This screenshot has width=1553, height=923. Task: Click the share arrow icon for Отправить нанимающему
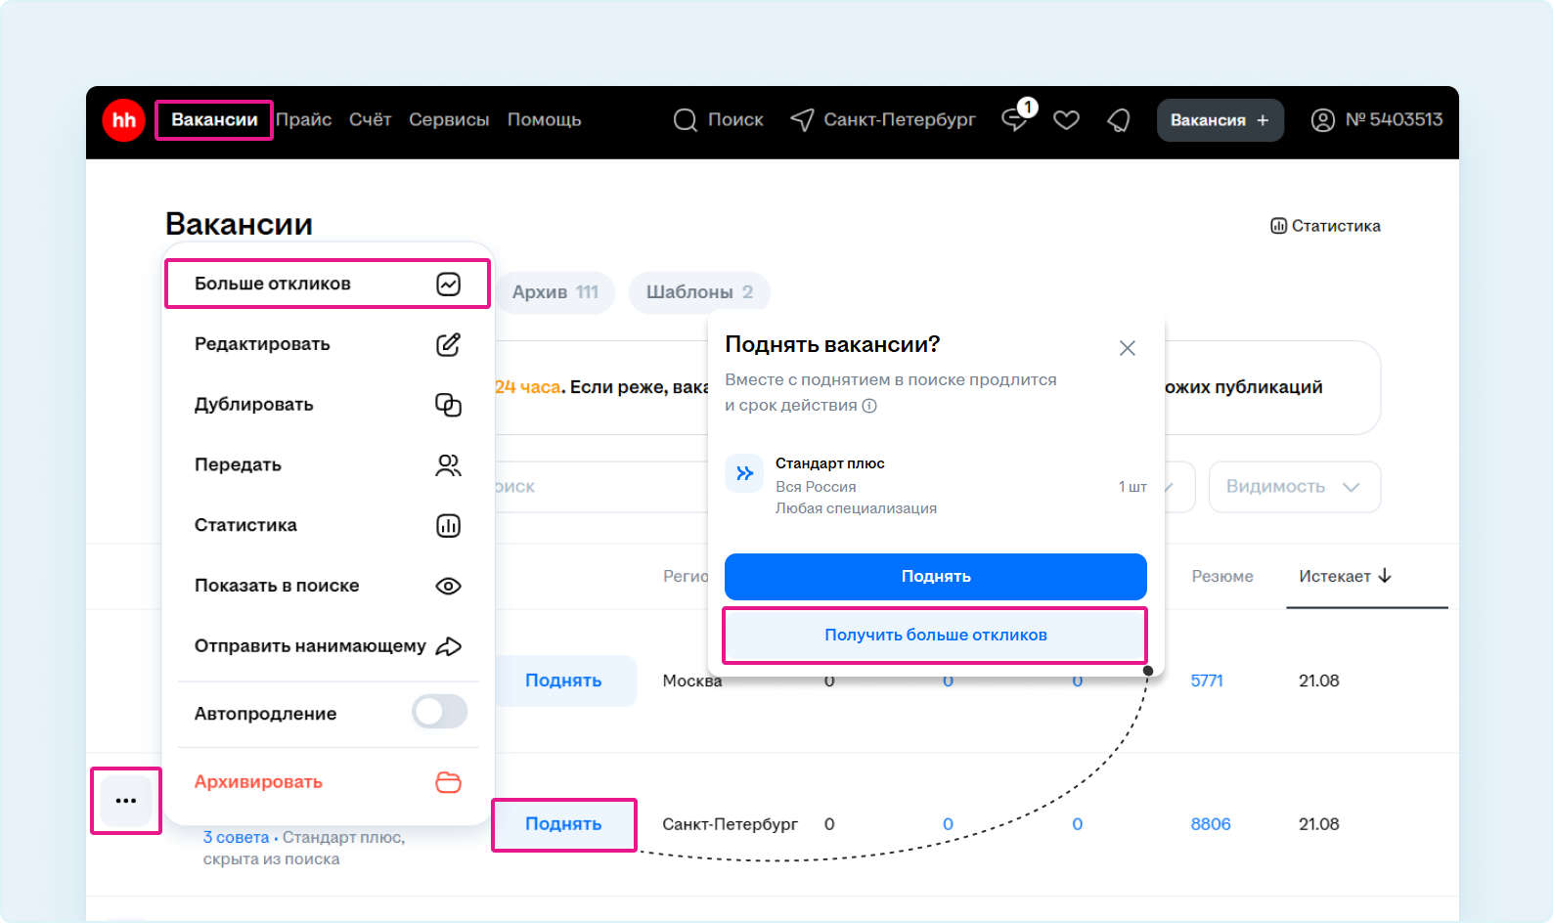click(448, 646)
